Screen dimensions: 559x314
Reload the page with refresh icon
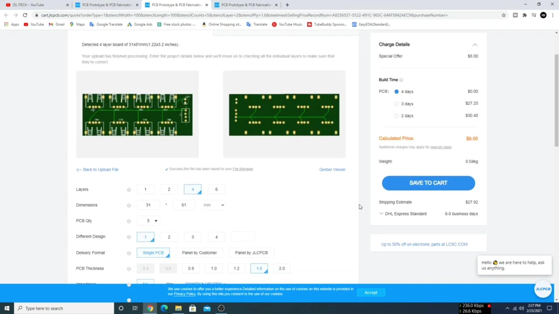(x=25, y=15)
